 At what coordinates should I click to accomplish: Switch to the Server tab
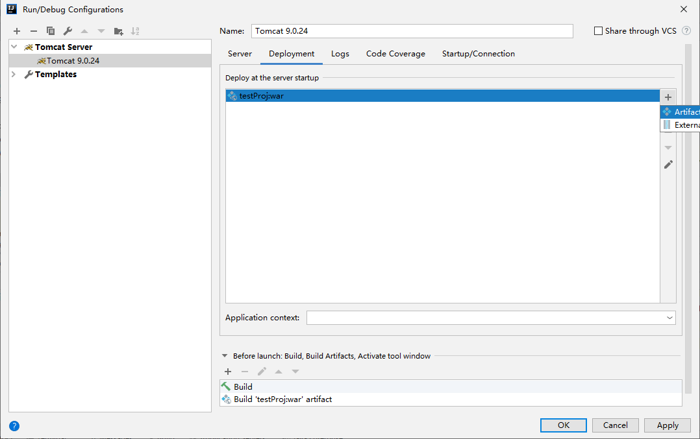point(240,54)
